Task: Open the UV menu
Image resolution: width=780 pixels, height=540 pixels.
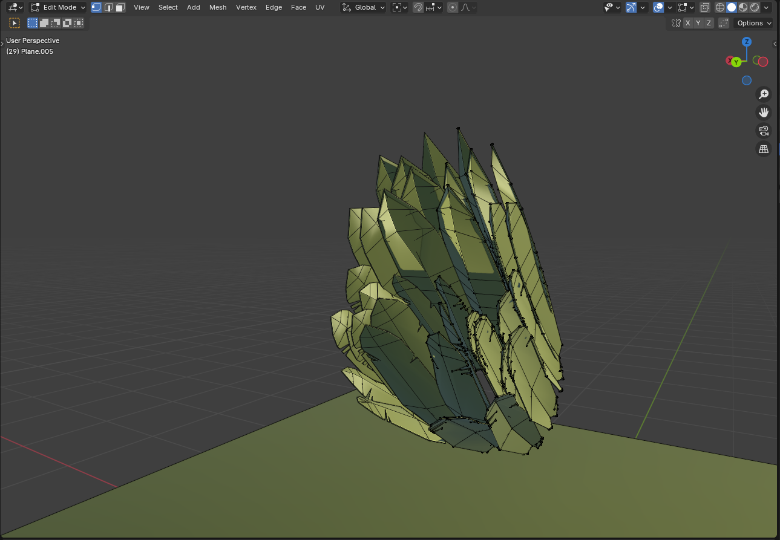Action: pos(320,7)
